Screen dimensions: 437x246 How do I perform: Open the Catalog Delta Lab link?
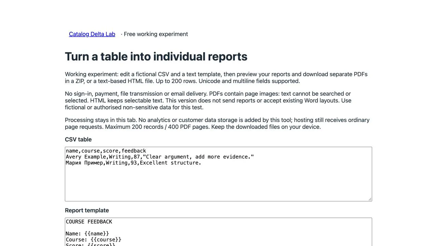coord(92,34)
